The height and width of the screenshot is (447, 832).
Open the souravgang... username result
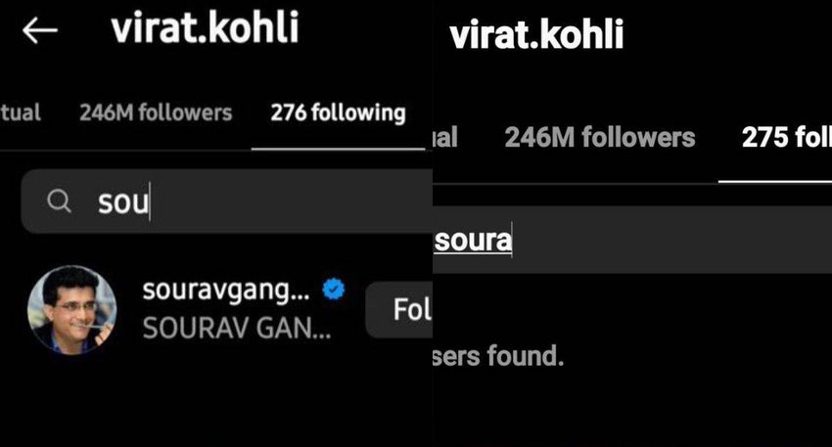pos(226,291)
